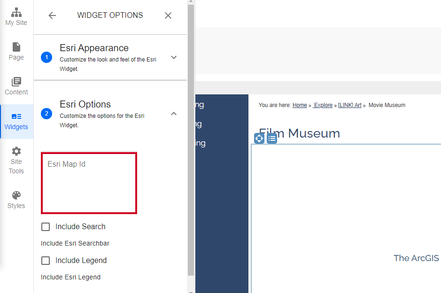Expand the Esri Appearance section chevron

coord(174,57)
